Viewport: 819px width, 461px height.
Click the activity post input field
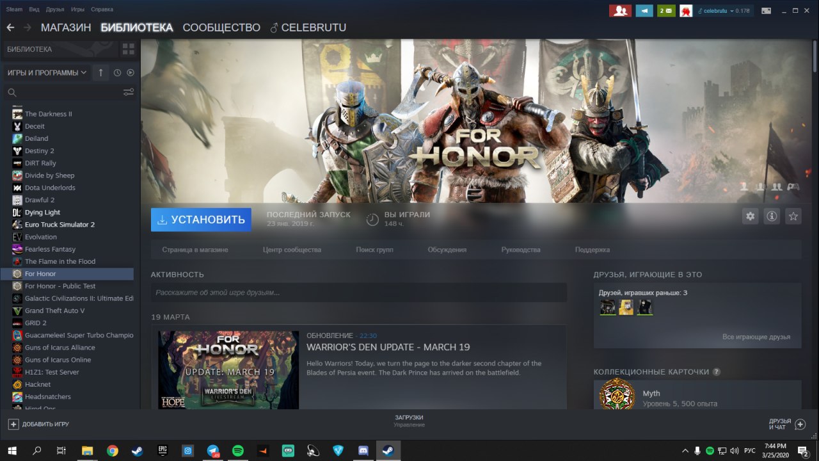click(359, 293)
